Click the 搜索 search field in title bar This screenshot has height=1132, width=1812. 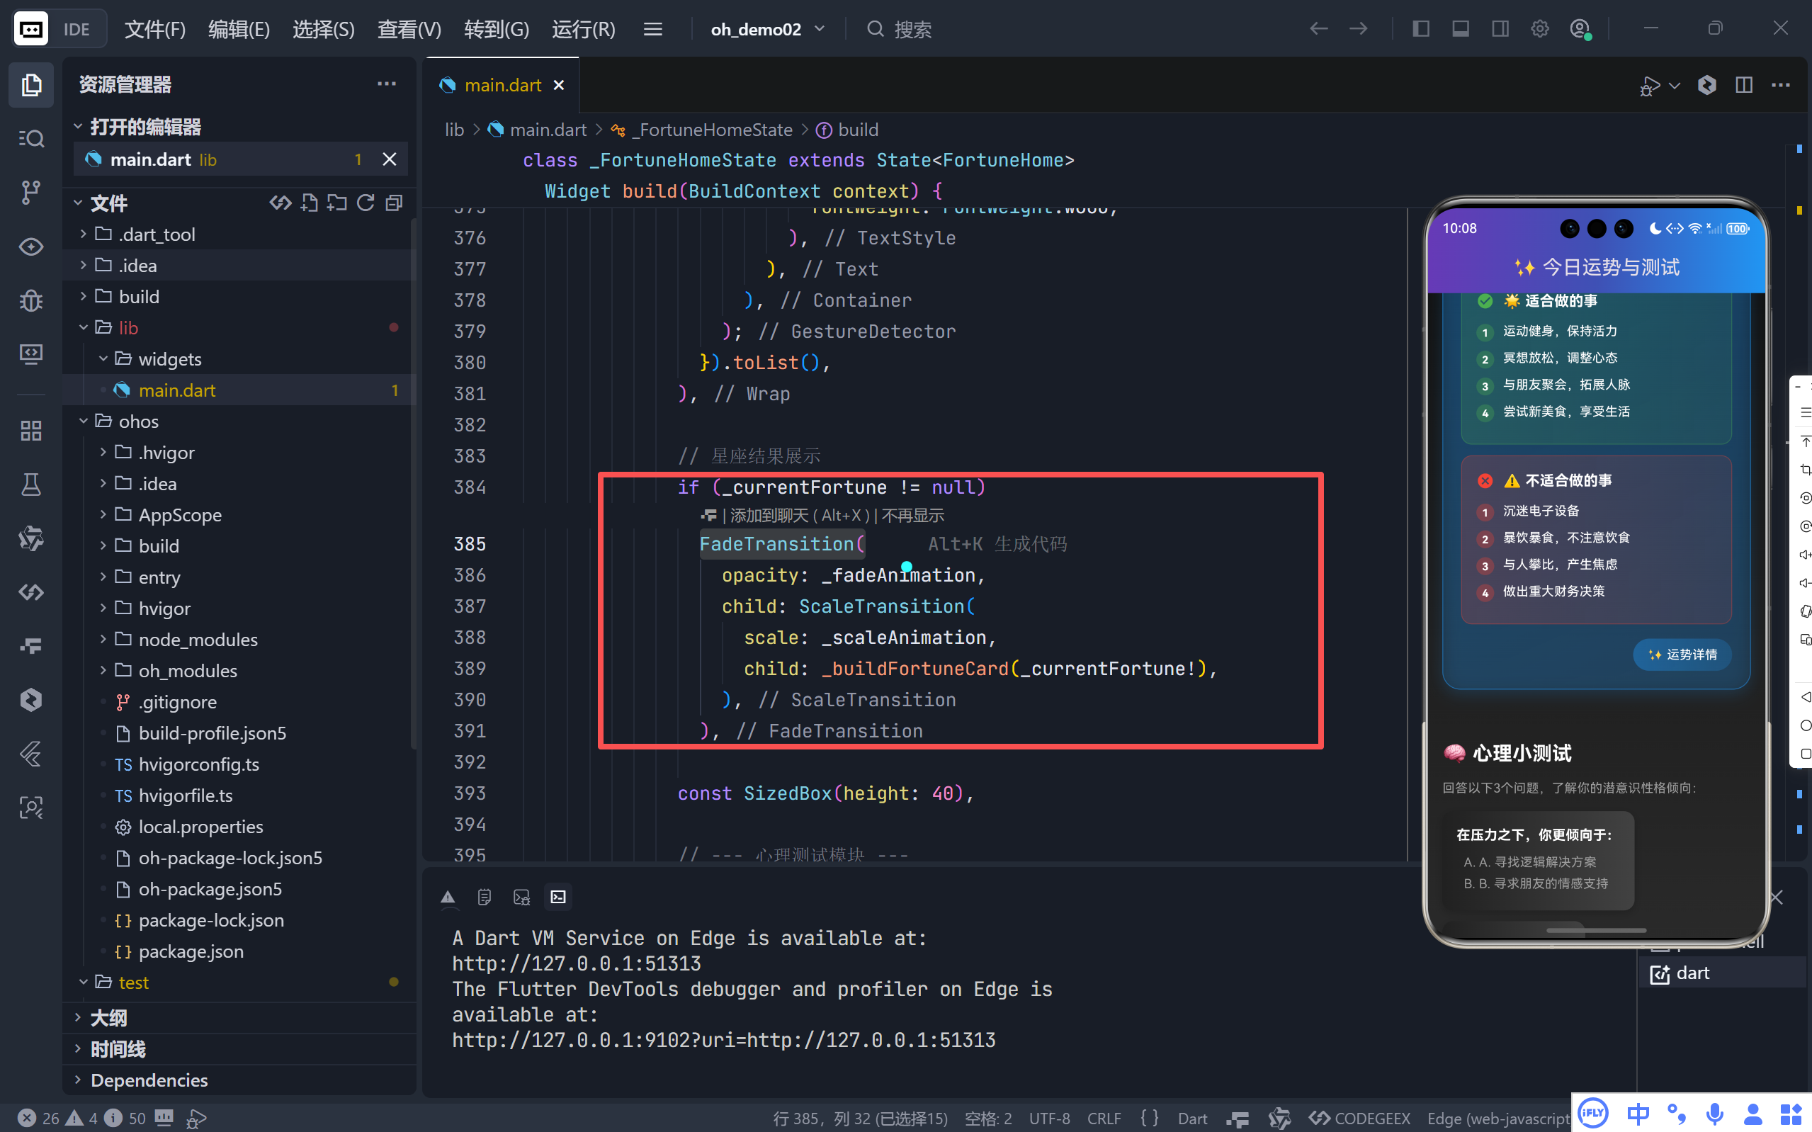[912, 29]
